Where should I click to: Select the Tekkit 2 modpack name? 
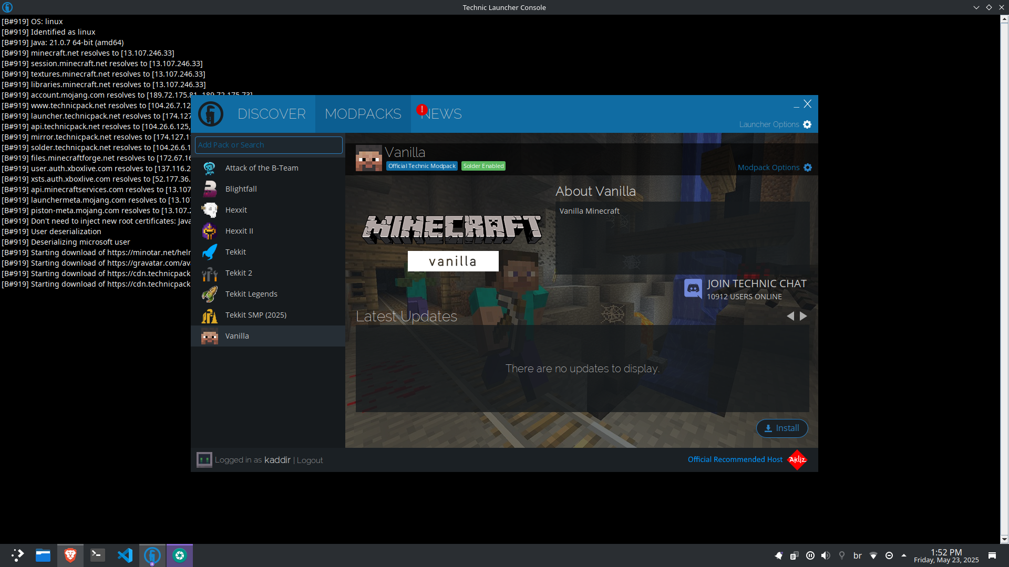click(239, 273)
